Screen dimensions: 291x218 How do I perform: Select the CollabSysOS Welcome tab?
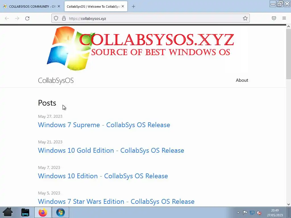96,7
